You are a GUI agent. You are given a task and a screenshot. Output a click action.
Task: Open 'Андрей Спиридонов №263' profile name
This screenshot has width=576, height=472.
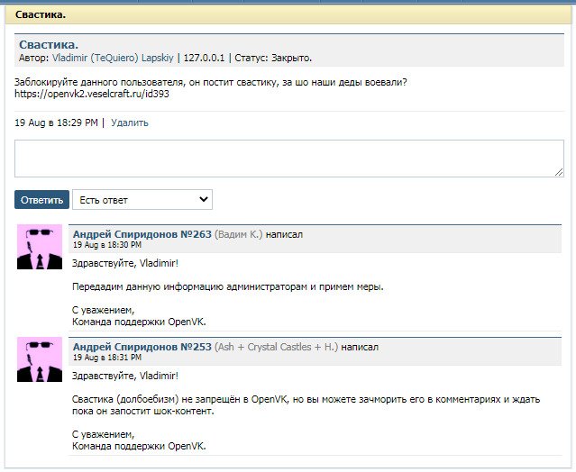pyautogui.click(x=142, y=234)
